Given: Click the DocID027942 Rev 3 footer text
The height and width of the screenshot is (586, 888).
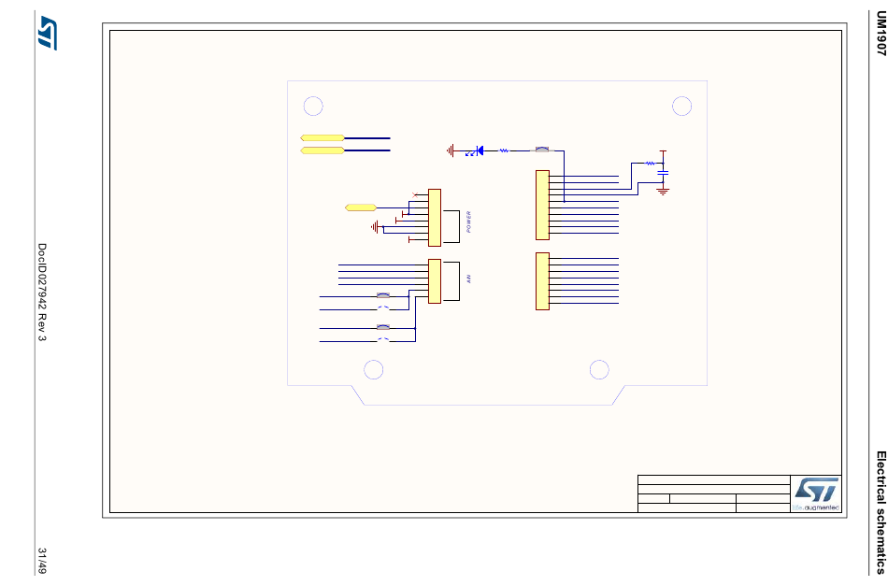Looking at the screenshot, I should (42, 293).
